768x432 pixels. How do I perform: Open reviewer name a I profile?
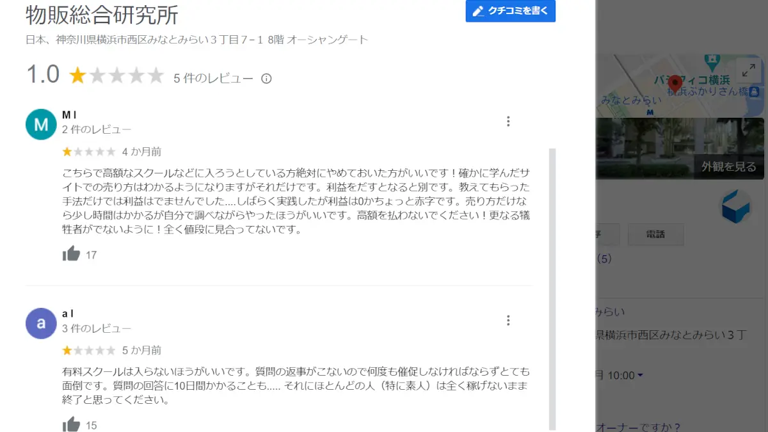tap(68, 314)
